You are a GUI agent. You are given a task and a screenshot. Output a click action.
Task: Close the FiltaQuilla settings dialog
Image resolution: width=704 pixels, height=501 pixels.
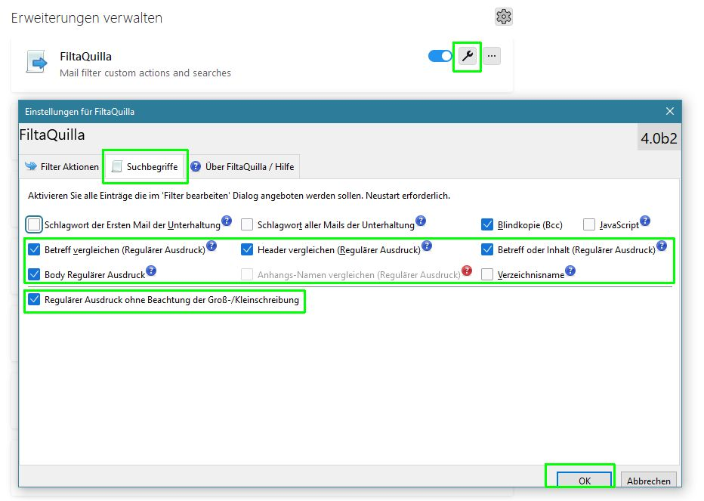click(x=669, y=111)
